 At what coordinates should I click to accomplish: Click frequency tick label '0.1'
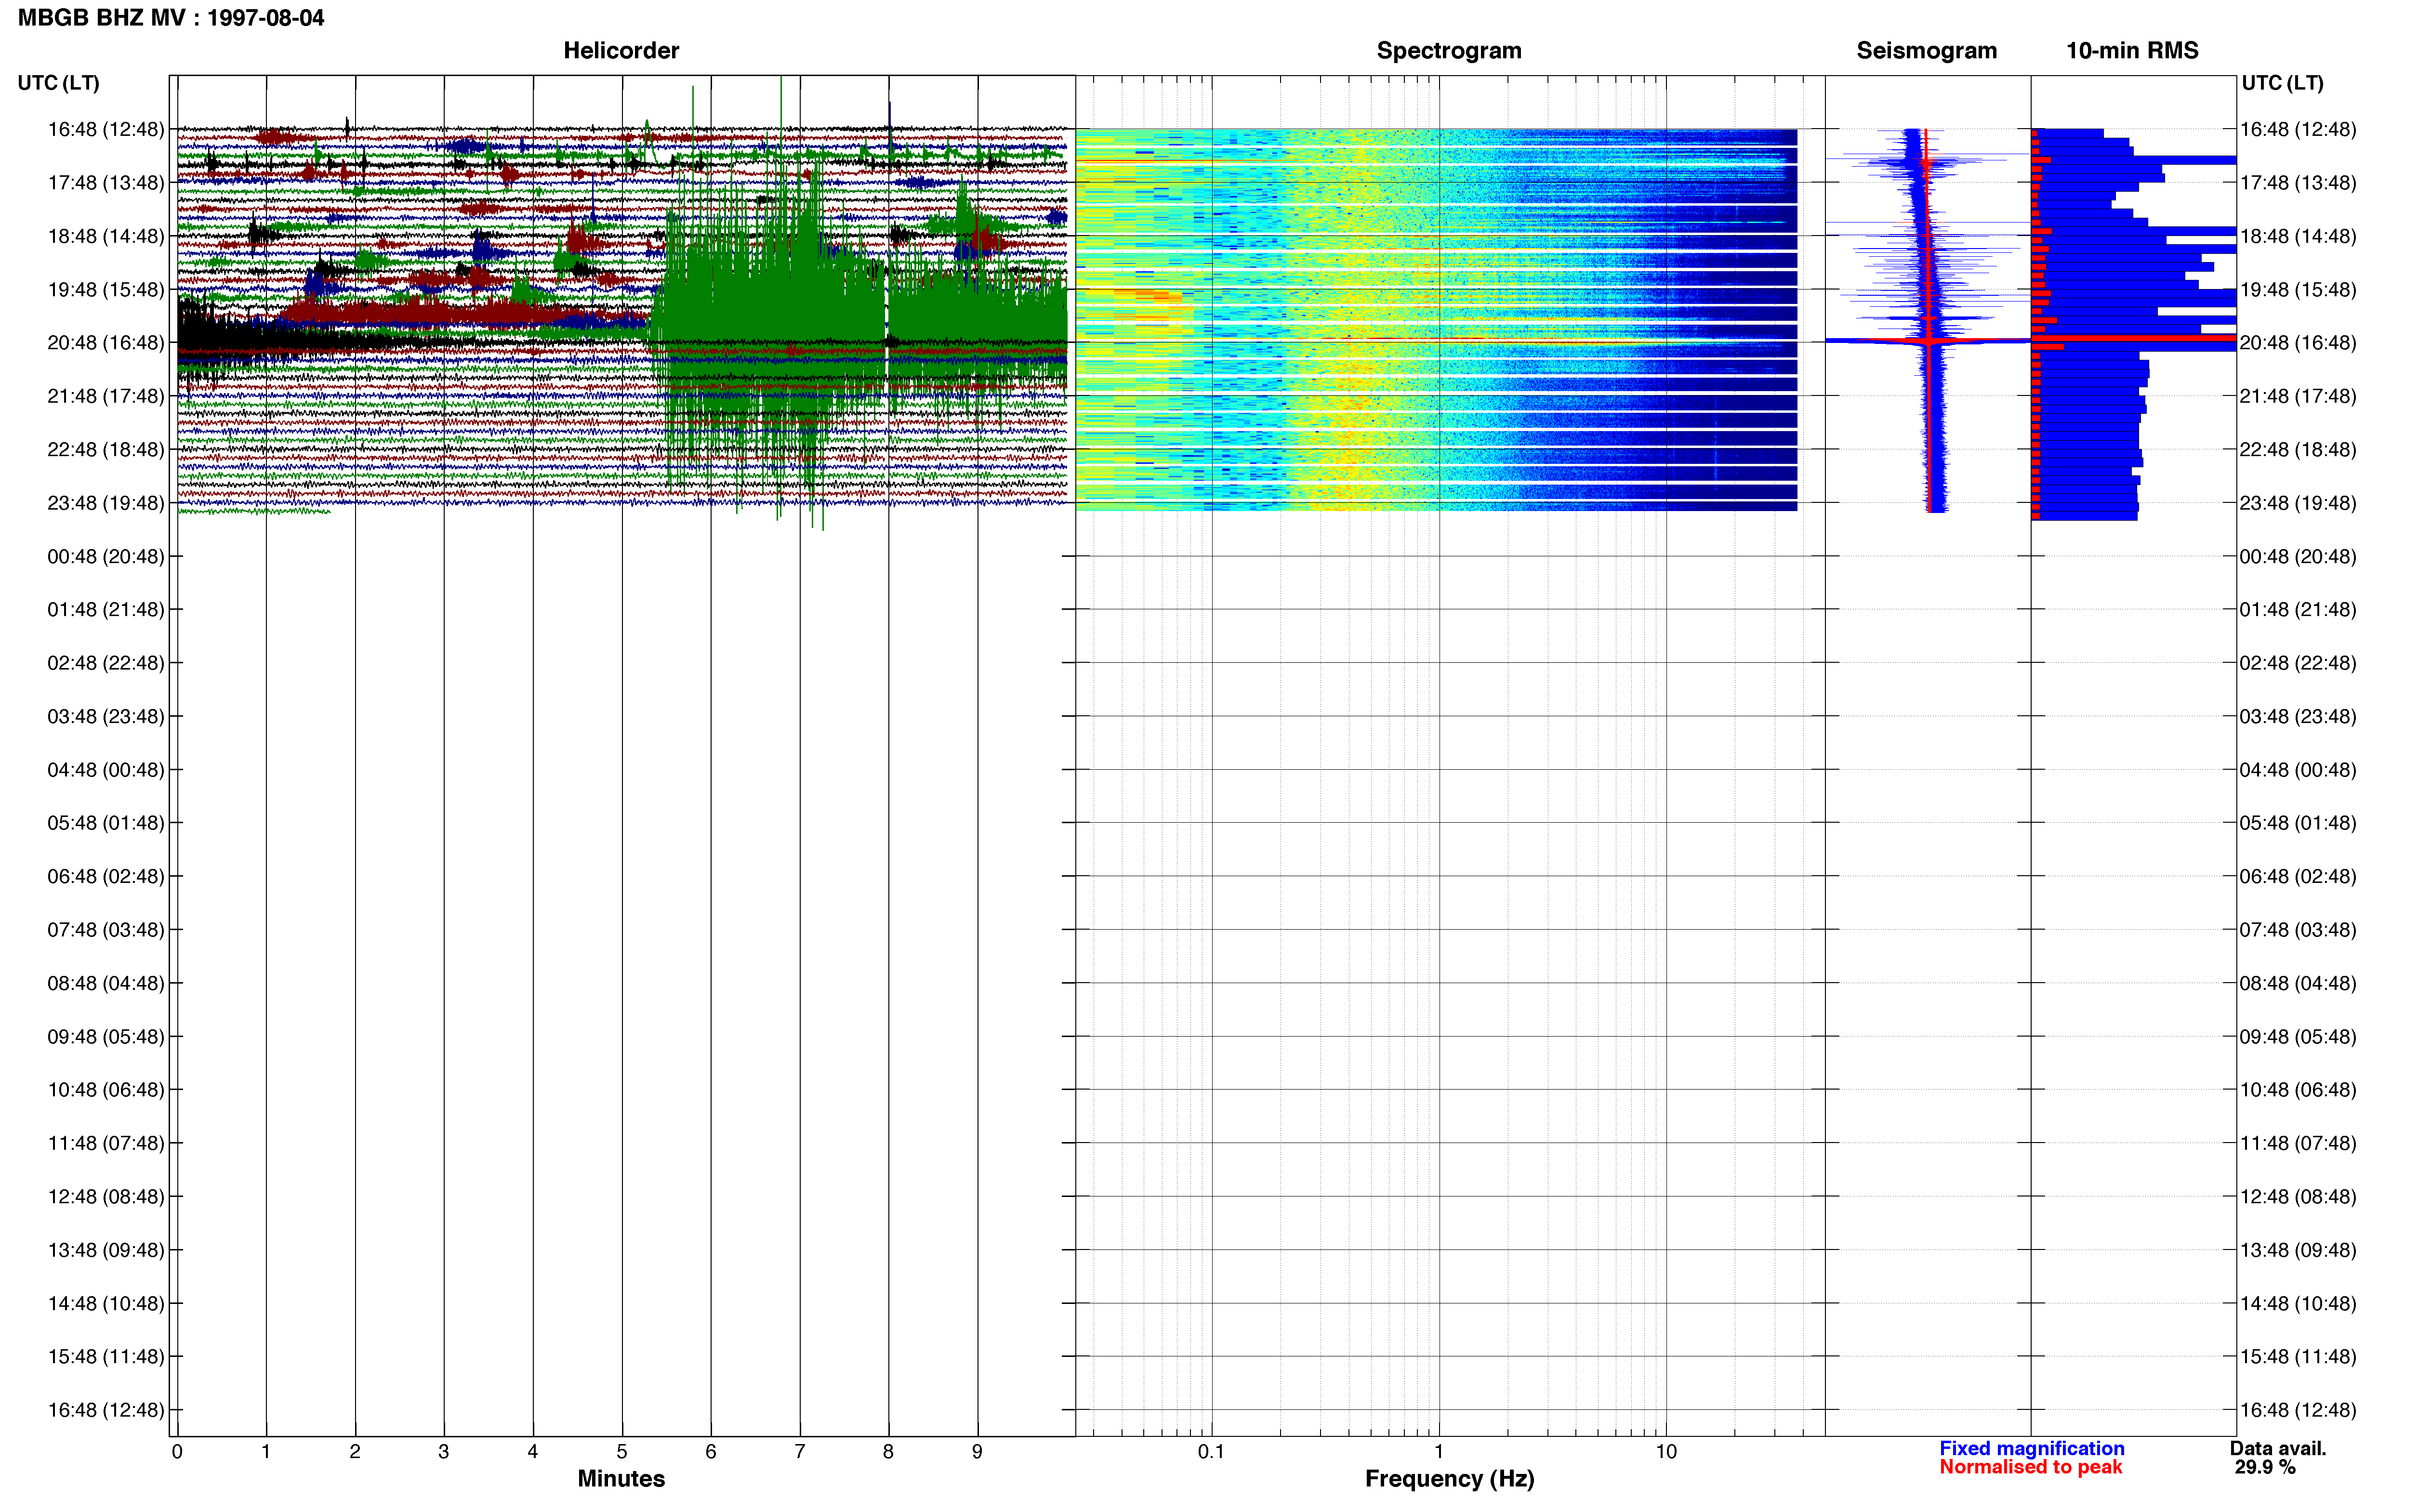coord(1211,1452)
